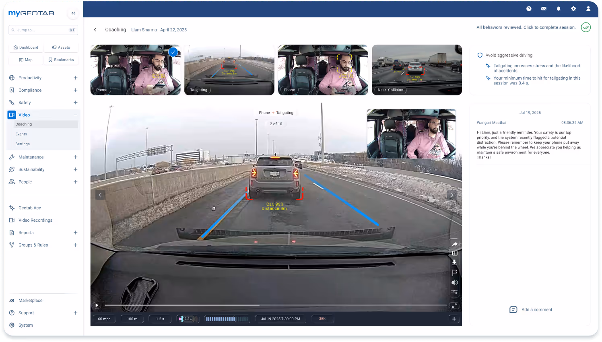Viewport: 602px width, 342px height.
Task: Open split view for the video
Action: (x=454, y=253)
